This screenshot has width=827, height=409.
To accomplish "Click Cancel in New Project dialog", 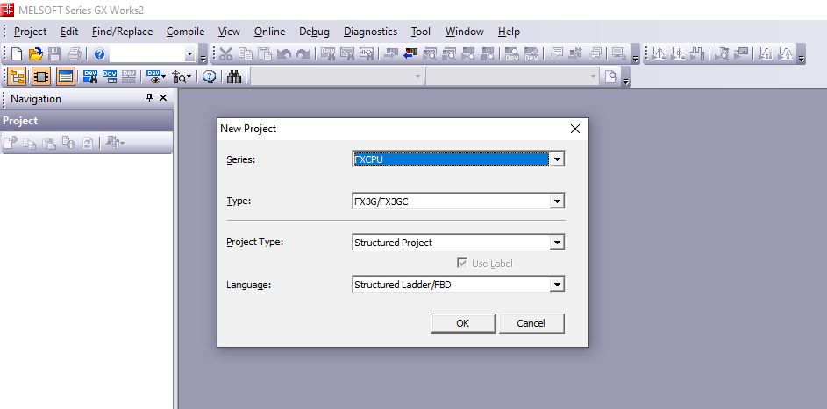I will pos(531,323).
